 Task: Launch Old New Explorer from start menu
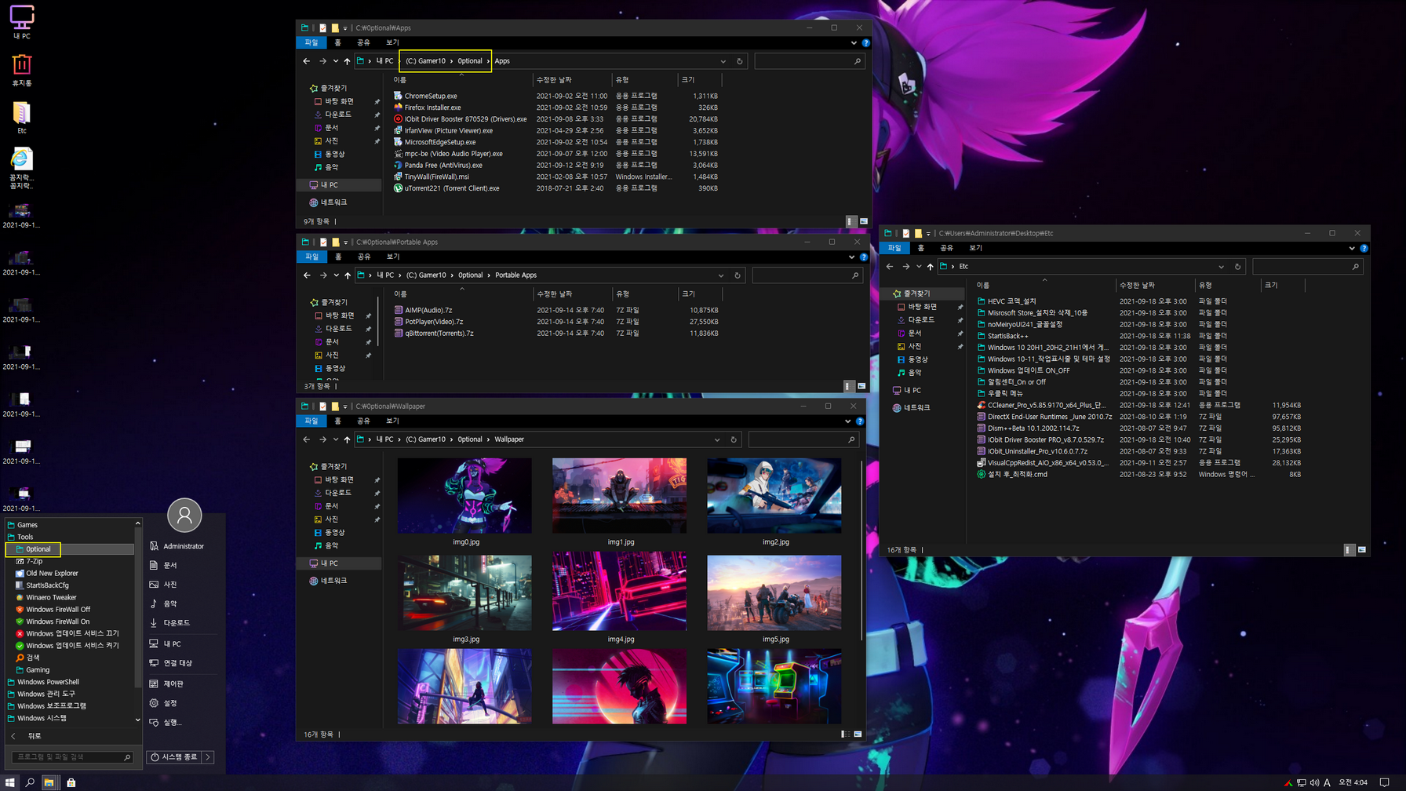52,573
